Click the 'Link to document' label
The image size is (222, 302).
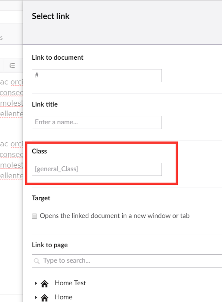[x=57, y=57]
